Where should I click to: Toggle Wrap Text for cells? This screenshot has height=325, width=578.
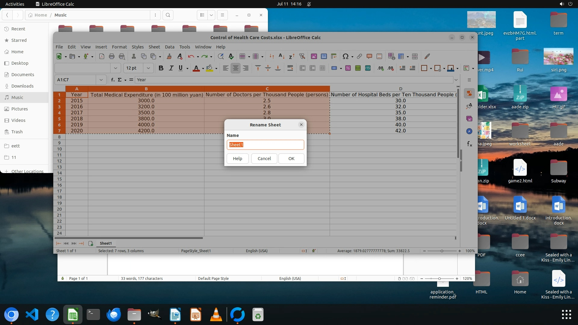pos(290,68)
